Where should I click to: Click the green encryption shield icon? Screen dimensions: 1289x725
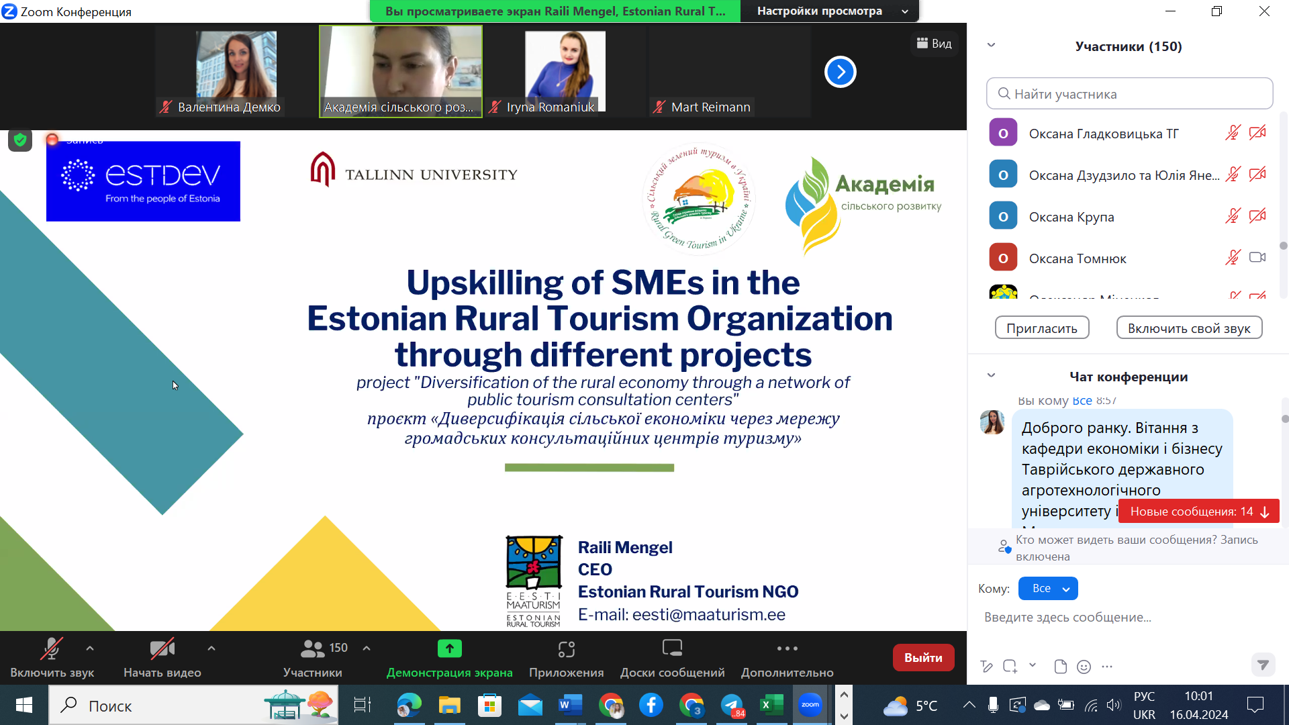tap(20, 140)
